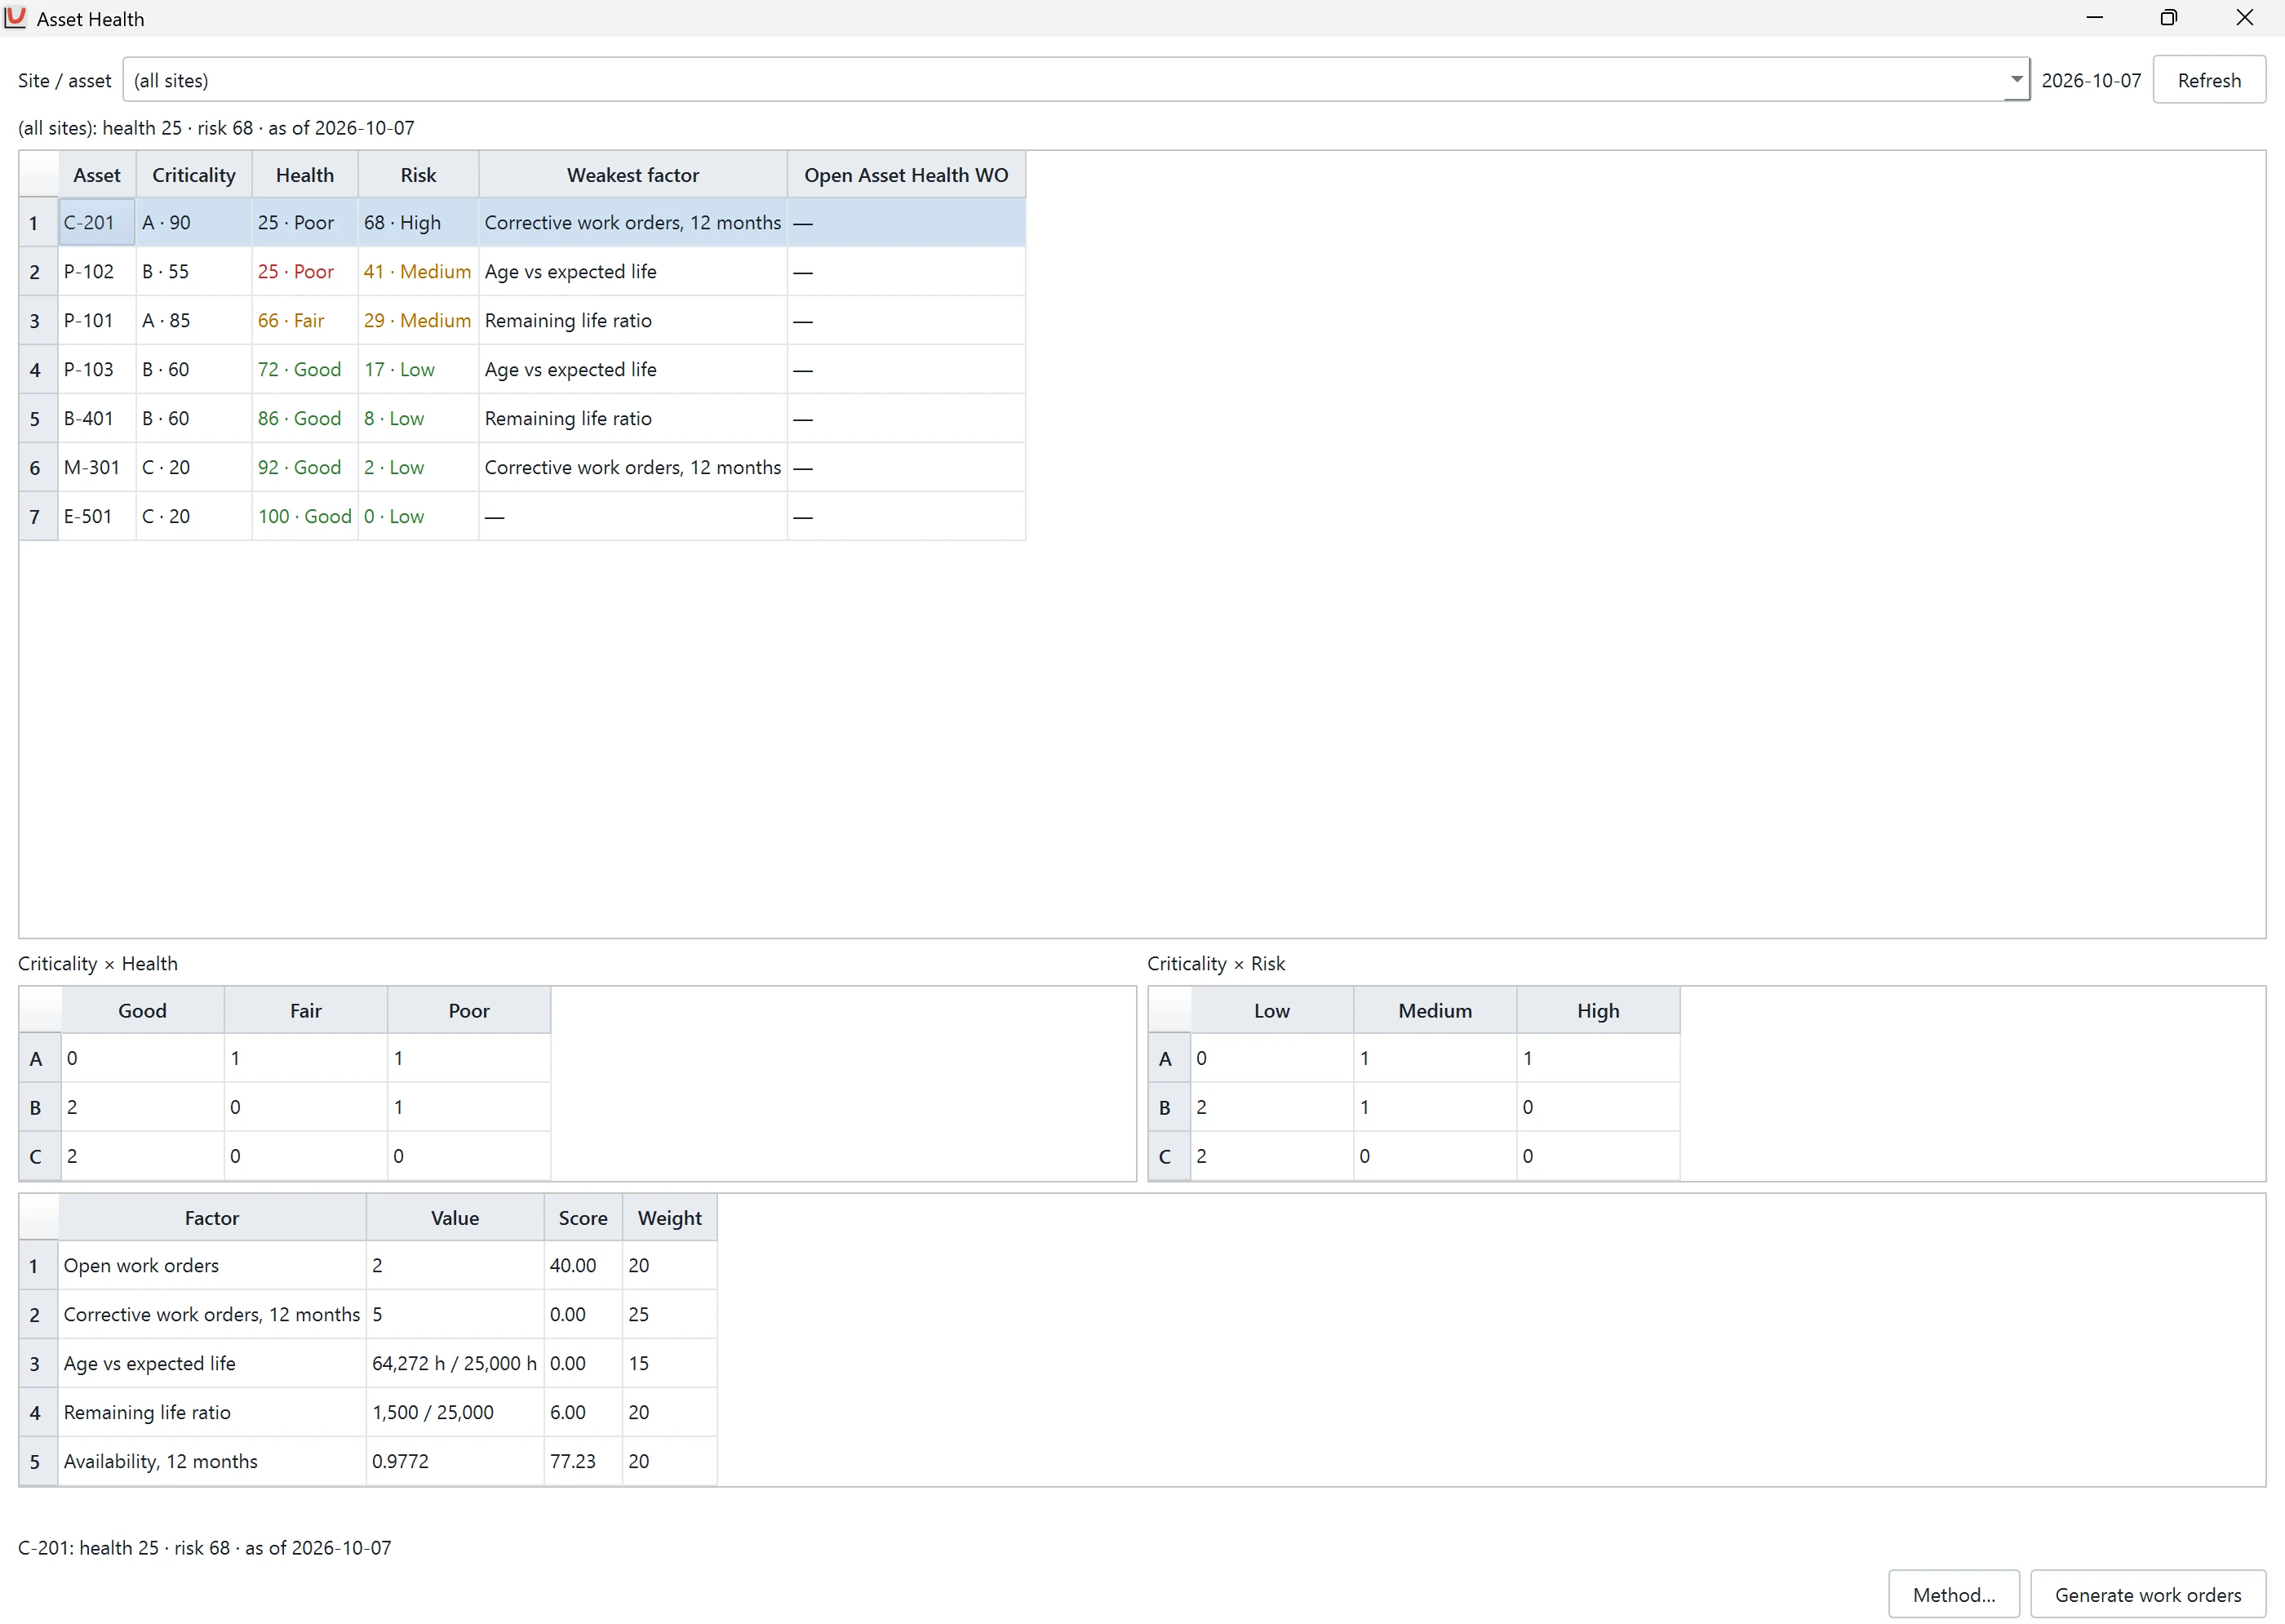Select the E-501 asset cell
This screenshot has width=2285, height=1624.
coord(97,517)
